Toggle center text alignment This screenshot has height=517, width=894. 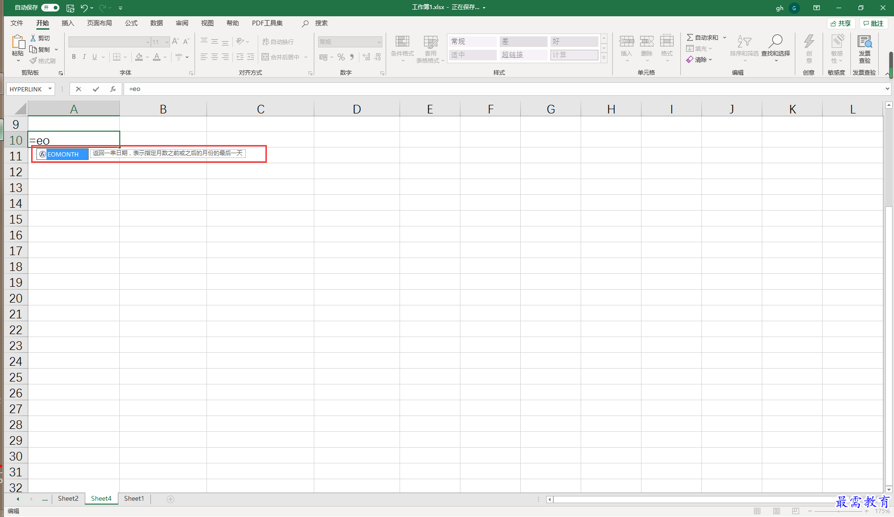click(x=215, y=57)
